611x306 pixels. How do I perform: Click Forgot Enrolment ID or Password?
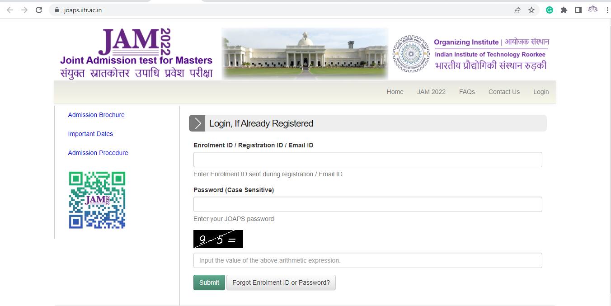coord(281,282)
